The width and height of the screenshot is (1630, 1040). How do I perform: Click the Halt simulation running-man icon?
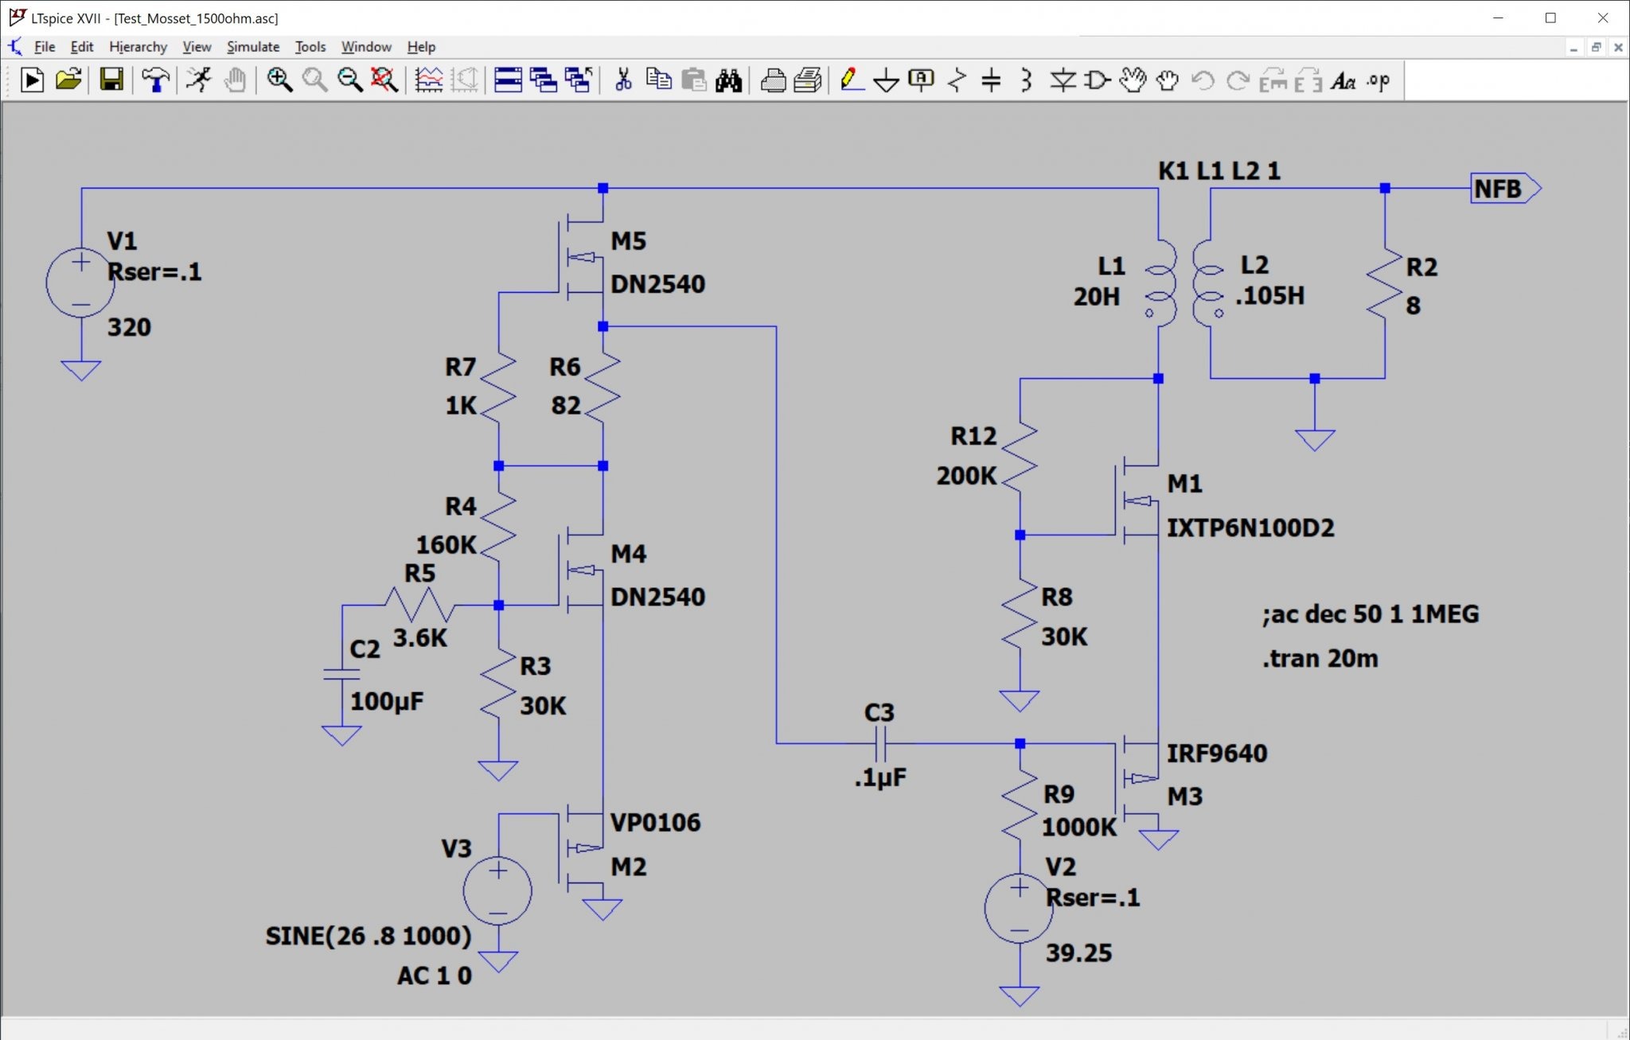199,80
